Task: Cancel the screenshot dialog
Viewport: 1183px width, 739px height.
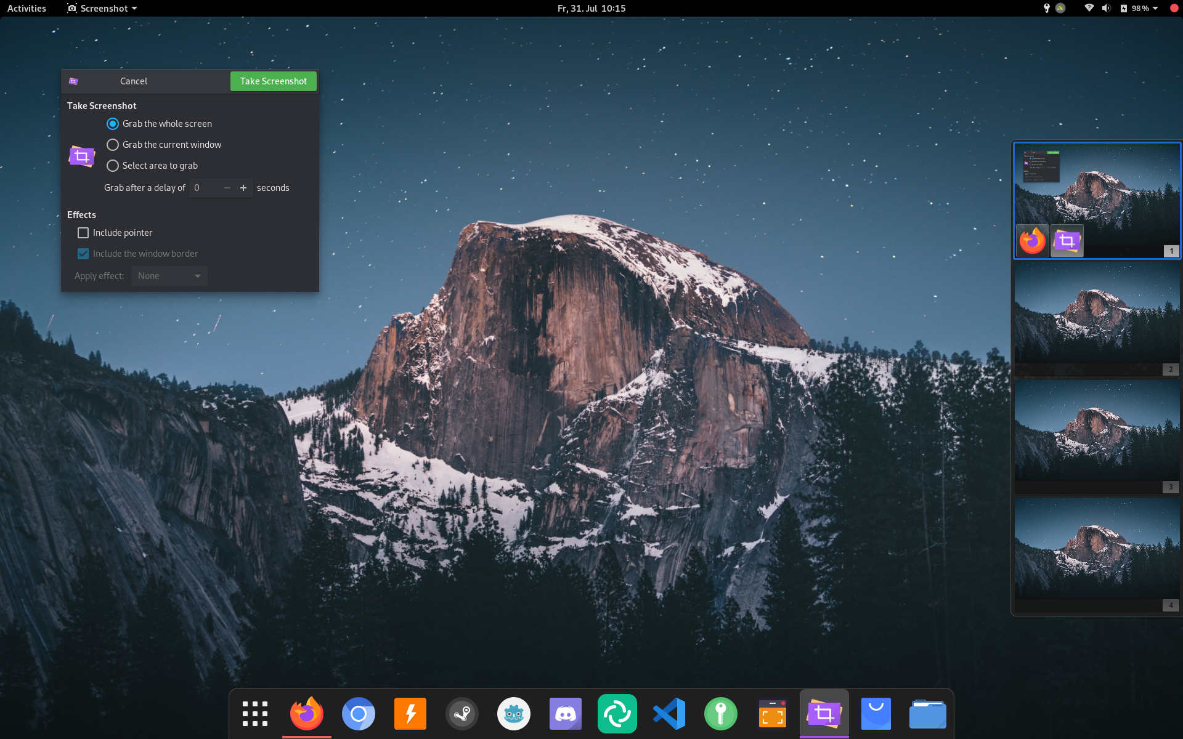Action: tap(134, 81)
